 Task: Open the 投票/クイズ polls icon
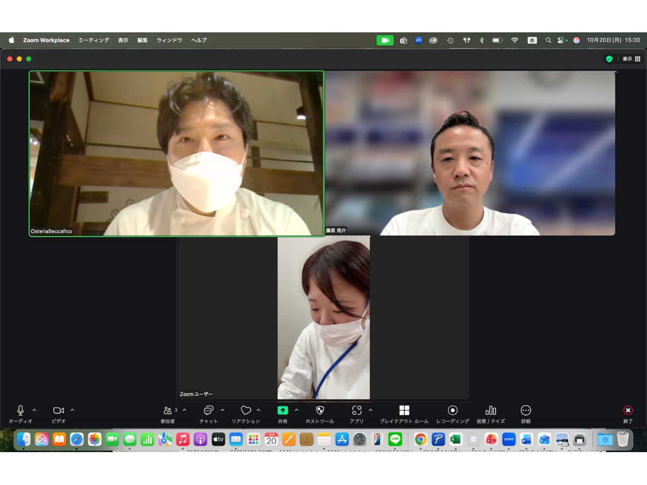(x=491, y=411)
